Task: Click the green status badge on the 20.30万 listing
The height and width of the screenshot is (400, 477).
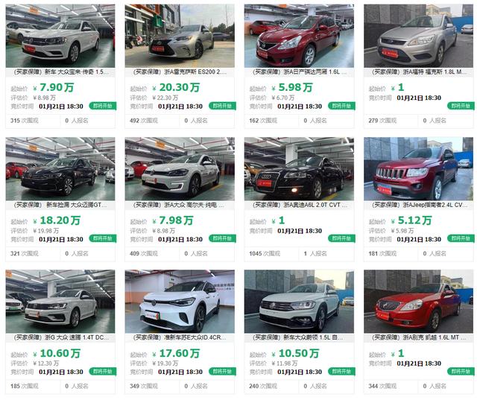Action: point(222,106)
